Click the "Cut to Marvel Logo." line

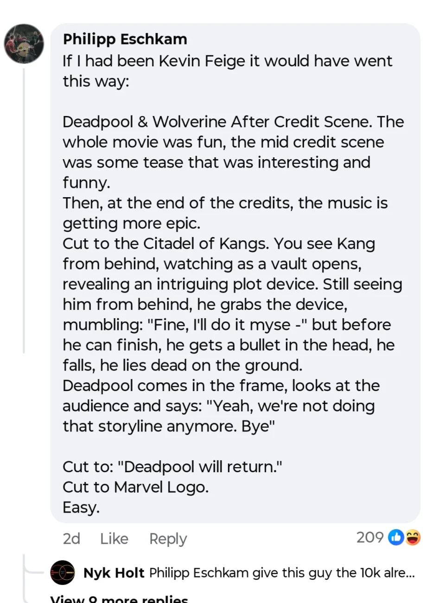tap(135, 487)
